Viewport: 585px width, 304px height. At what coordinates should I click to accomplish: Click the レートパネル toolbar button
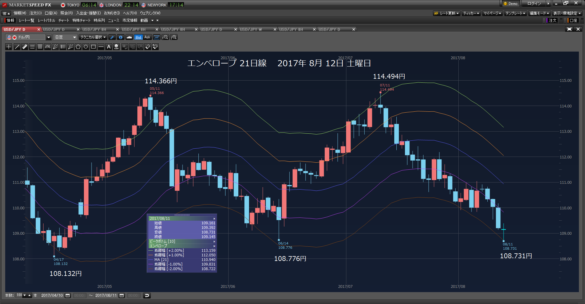coord(46,20)
